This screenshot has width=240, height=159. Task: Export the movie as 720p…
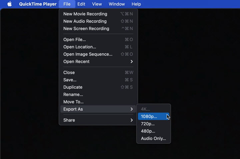click(x=154, y=124)
